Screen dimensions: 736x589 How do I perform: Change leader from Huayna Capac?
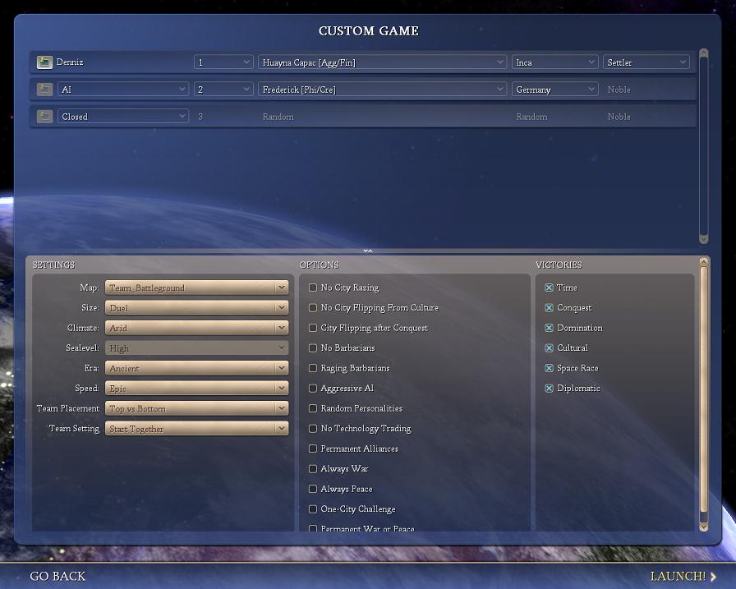tap(383, 62)
